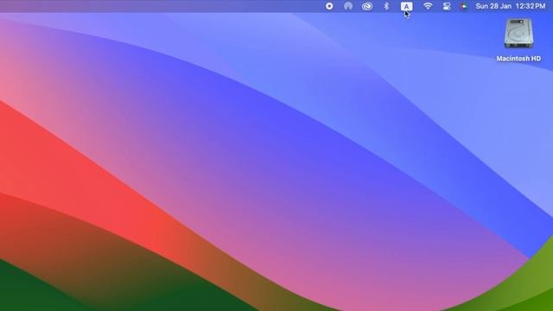This screenshot has width=553, height=311.
Task: Select the Macintosh HD drive icon
Action: coord(518,34)
